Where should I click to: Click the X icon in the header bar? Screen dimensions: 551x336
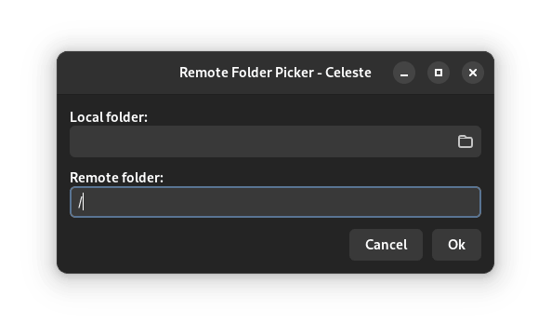tap(473, 73)
